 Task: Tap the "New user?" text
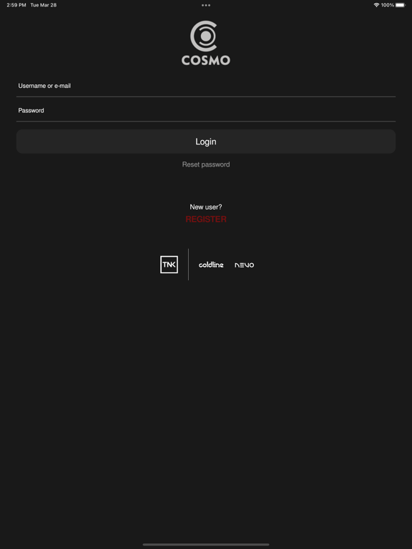206,207
